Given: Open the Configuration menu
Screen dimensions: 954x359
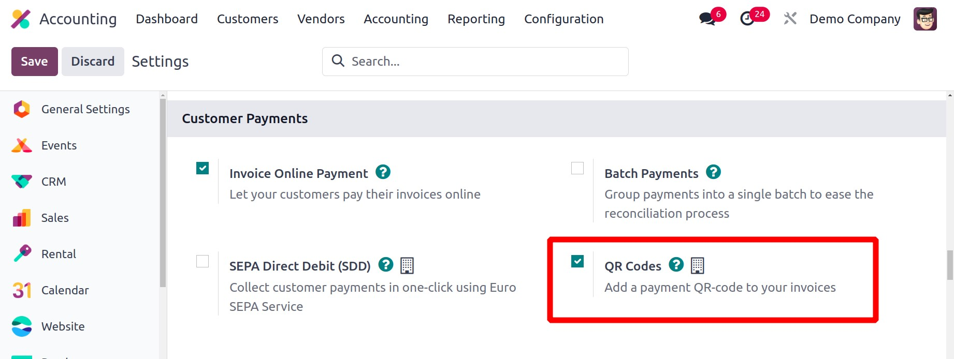Looking at the screenshot, I should pyautogui.click(x=563, y=19).
